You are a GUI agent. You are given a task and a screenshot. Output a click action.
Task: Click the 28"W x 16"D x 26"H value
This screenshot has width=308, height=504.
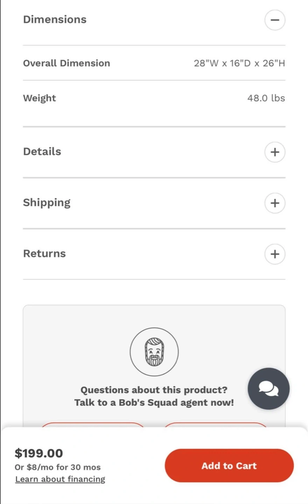coord(239,63)
